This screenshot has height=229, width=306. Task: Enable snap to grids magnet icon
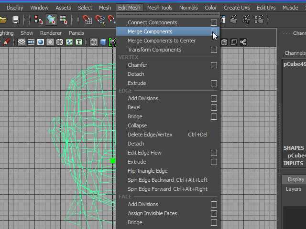(87, 20)
